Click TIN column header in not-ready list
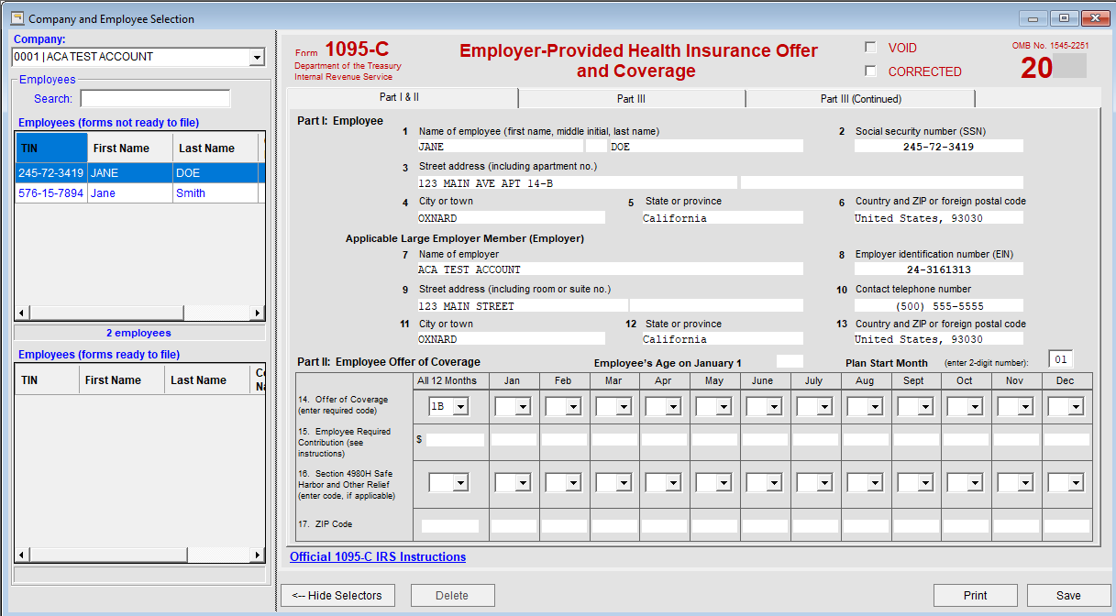1116x616 pixels. (x=51, y=148)
